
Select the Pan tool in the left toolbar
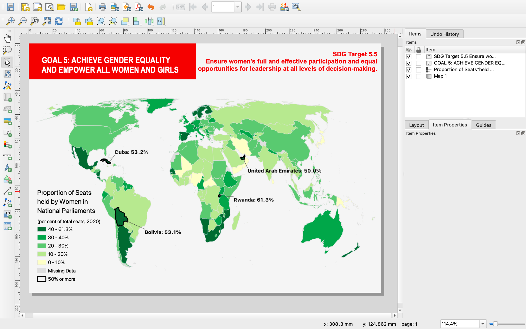(7, 38)
